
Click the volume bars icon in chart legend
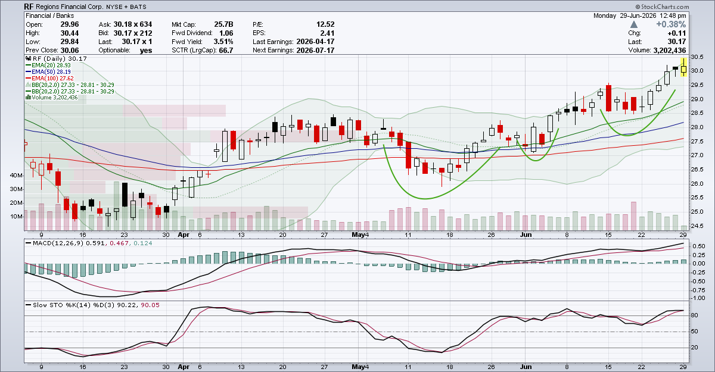[x=27, y=98]
